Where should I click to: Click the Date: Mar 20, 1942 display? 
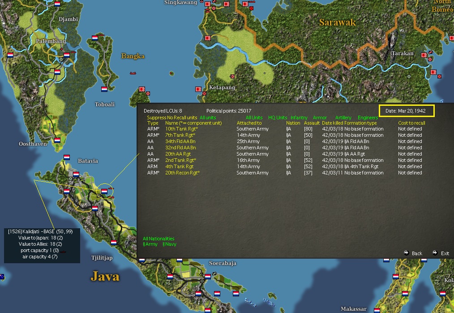click(x=407, y=111)
